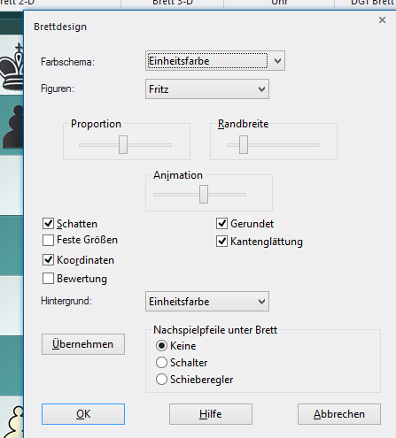Disable the Schatten checkbox
This screenshot has width=396, height=438.
click(x=48, y=224)
